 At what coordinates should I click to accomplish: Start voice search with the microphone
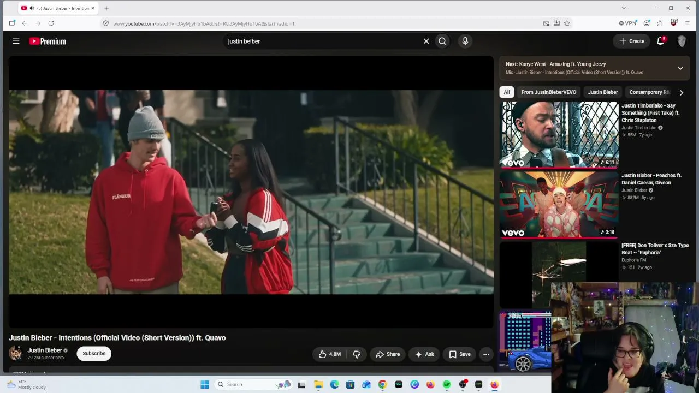click(465, 41)
